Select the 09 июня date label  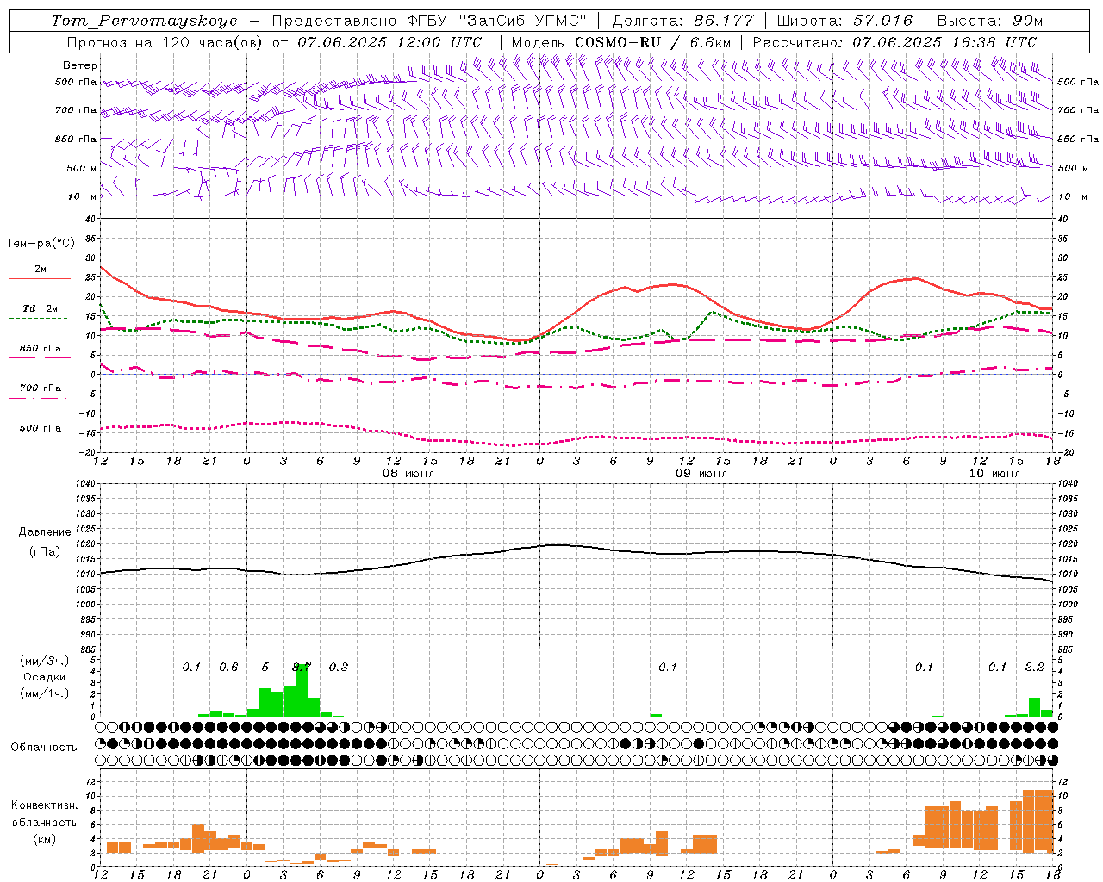click(x=701, y=474)
